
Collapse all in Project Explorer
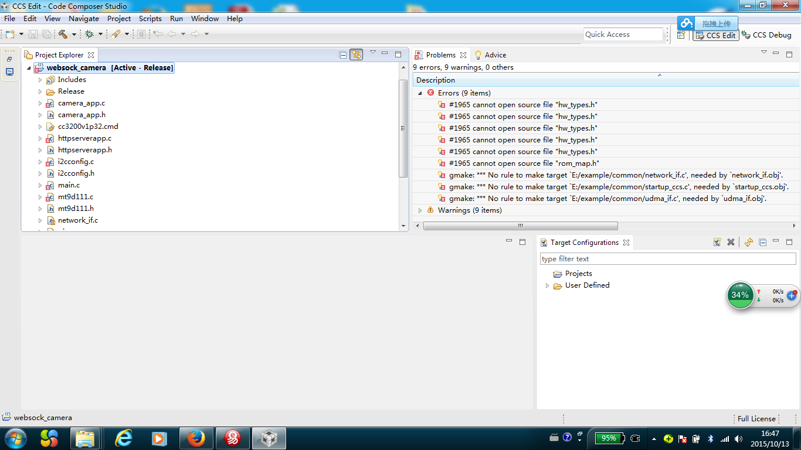point(343,54)
